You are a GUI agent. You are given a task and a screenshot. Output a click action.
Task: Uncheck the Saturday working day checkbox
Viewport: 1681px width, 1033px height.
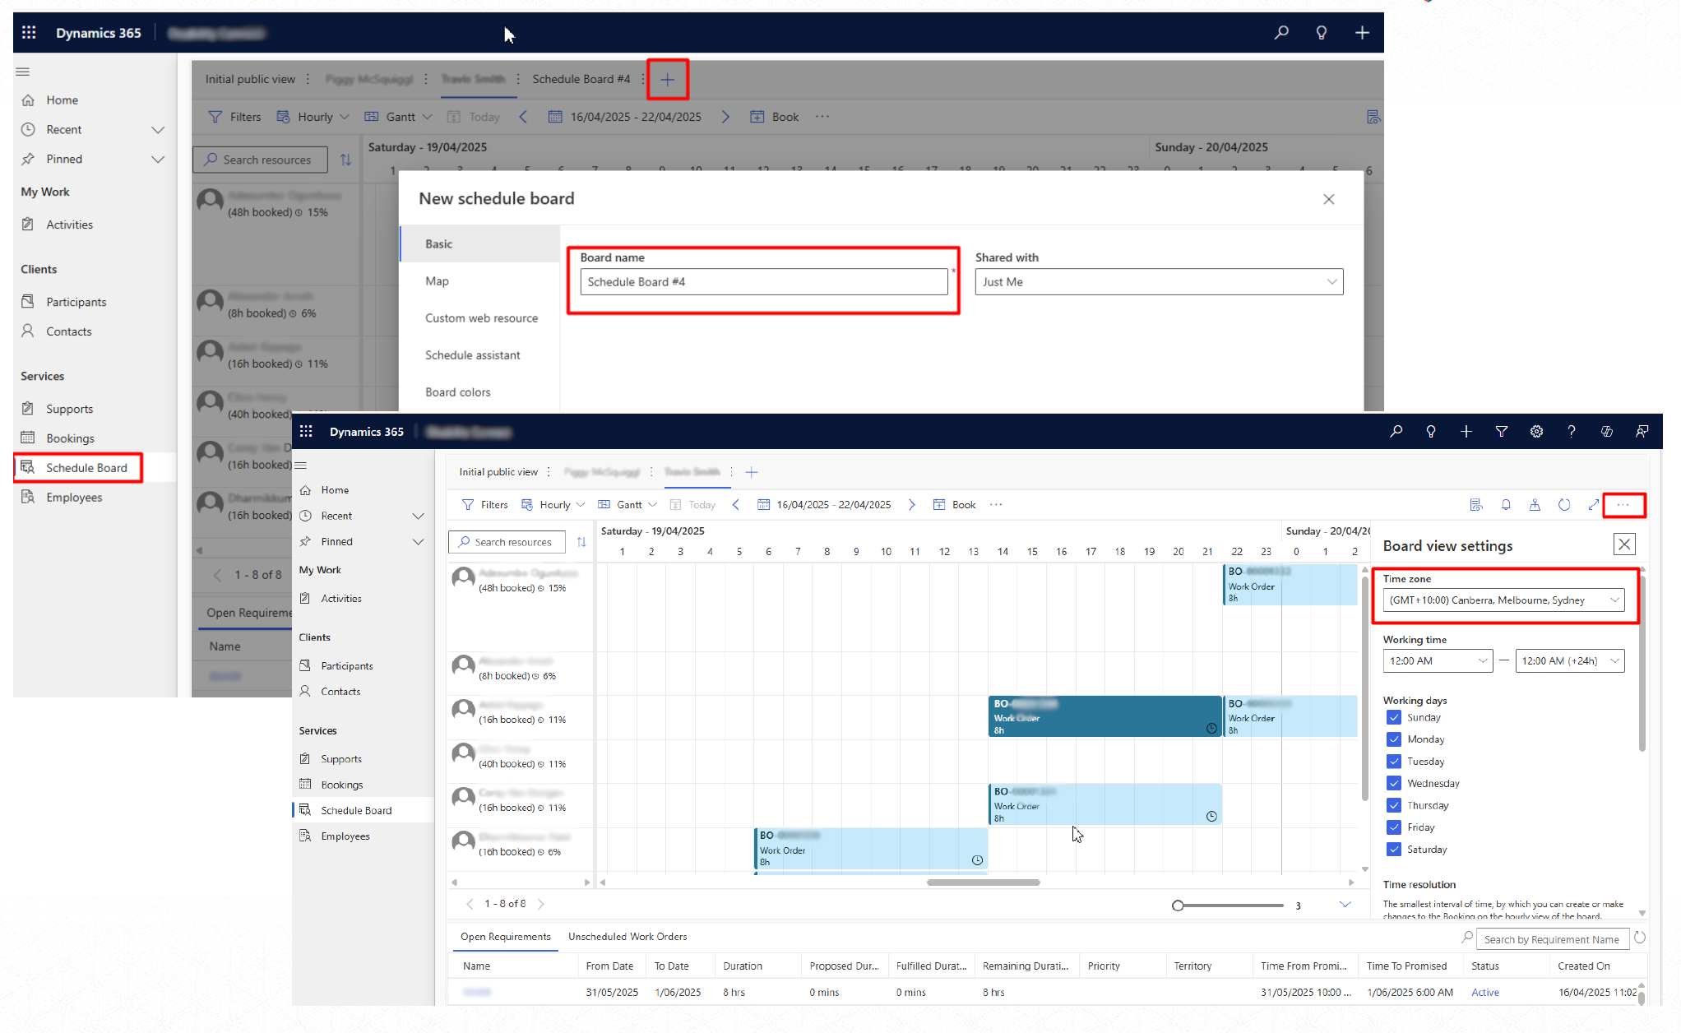pyautogui.click(x=1394, y=850)
